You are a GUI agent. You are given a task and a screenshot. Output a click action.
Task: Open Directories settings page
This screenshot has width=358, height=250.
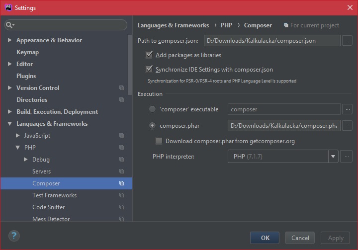point(32,100)
